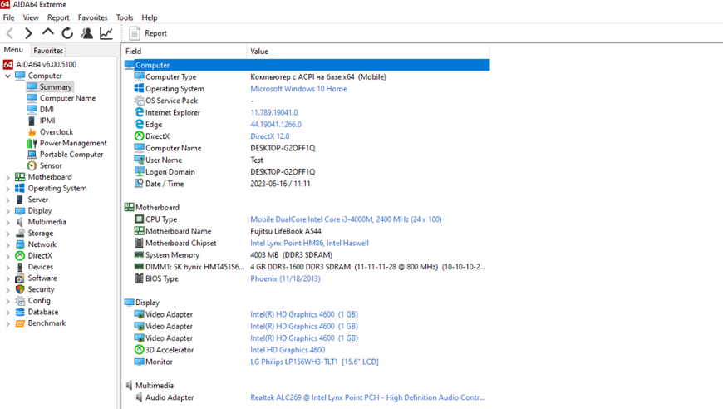The height and width of the screenshot is (409, 723).
Task: Open the Portable Computer laptop icon item
Action: 32,155
